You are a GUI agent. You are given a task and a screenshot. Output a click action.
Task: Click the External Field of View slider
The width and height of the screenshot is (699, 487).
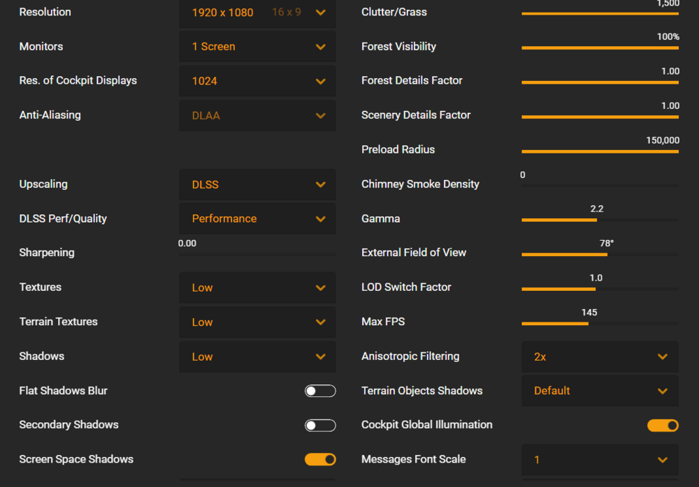(600, 255)
